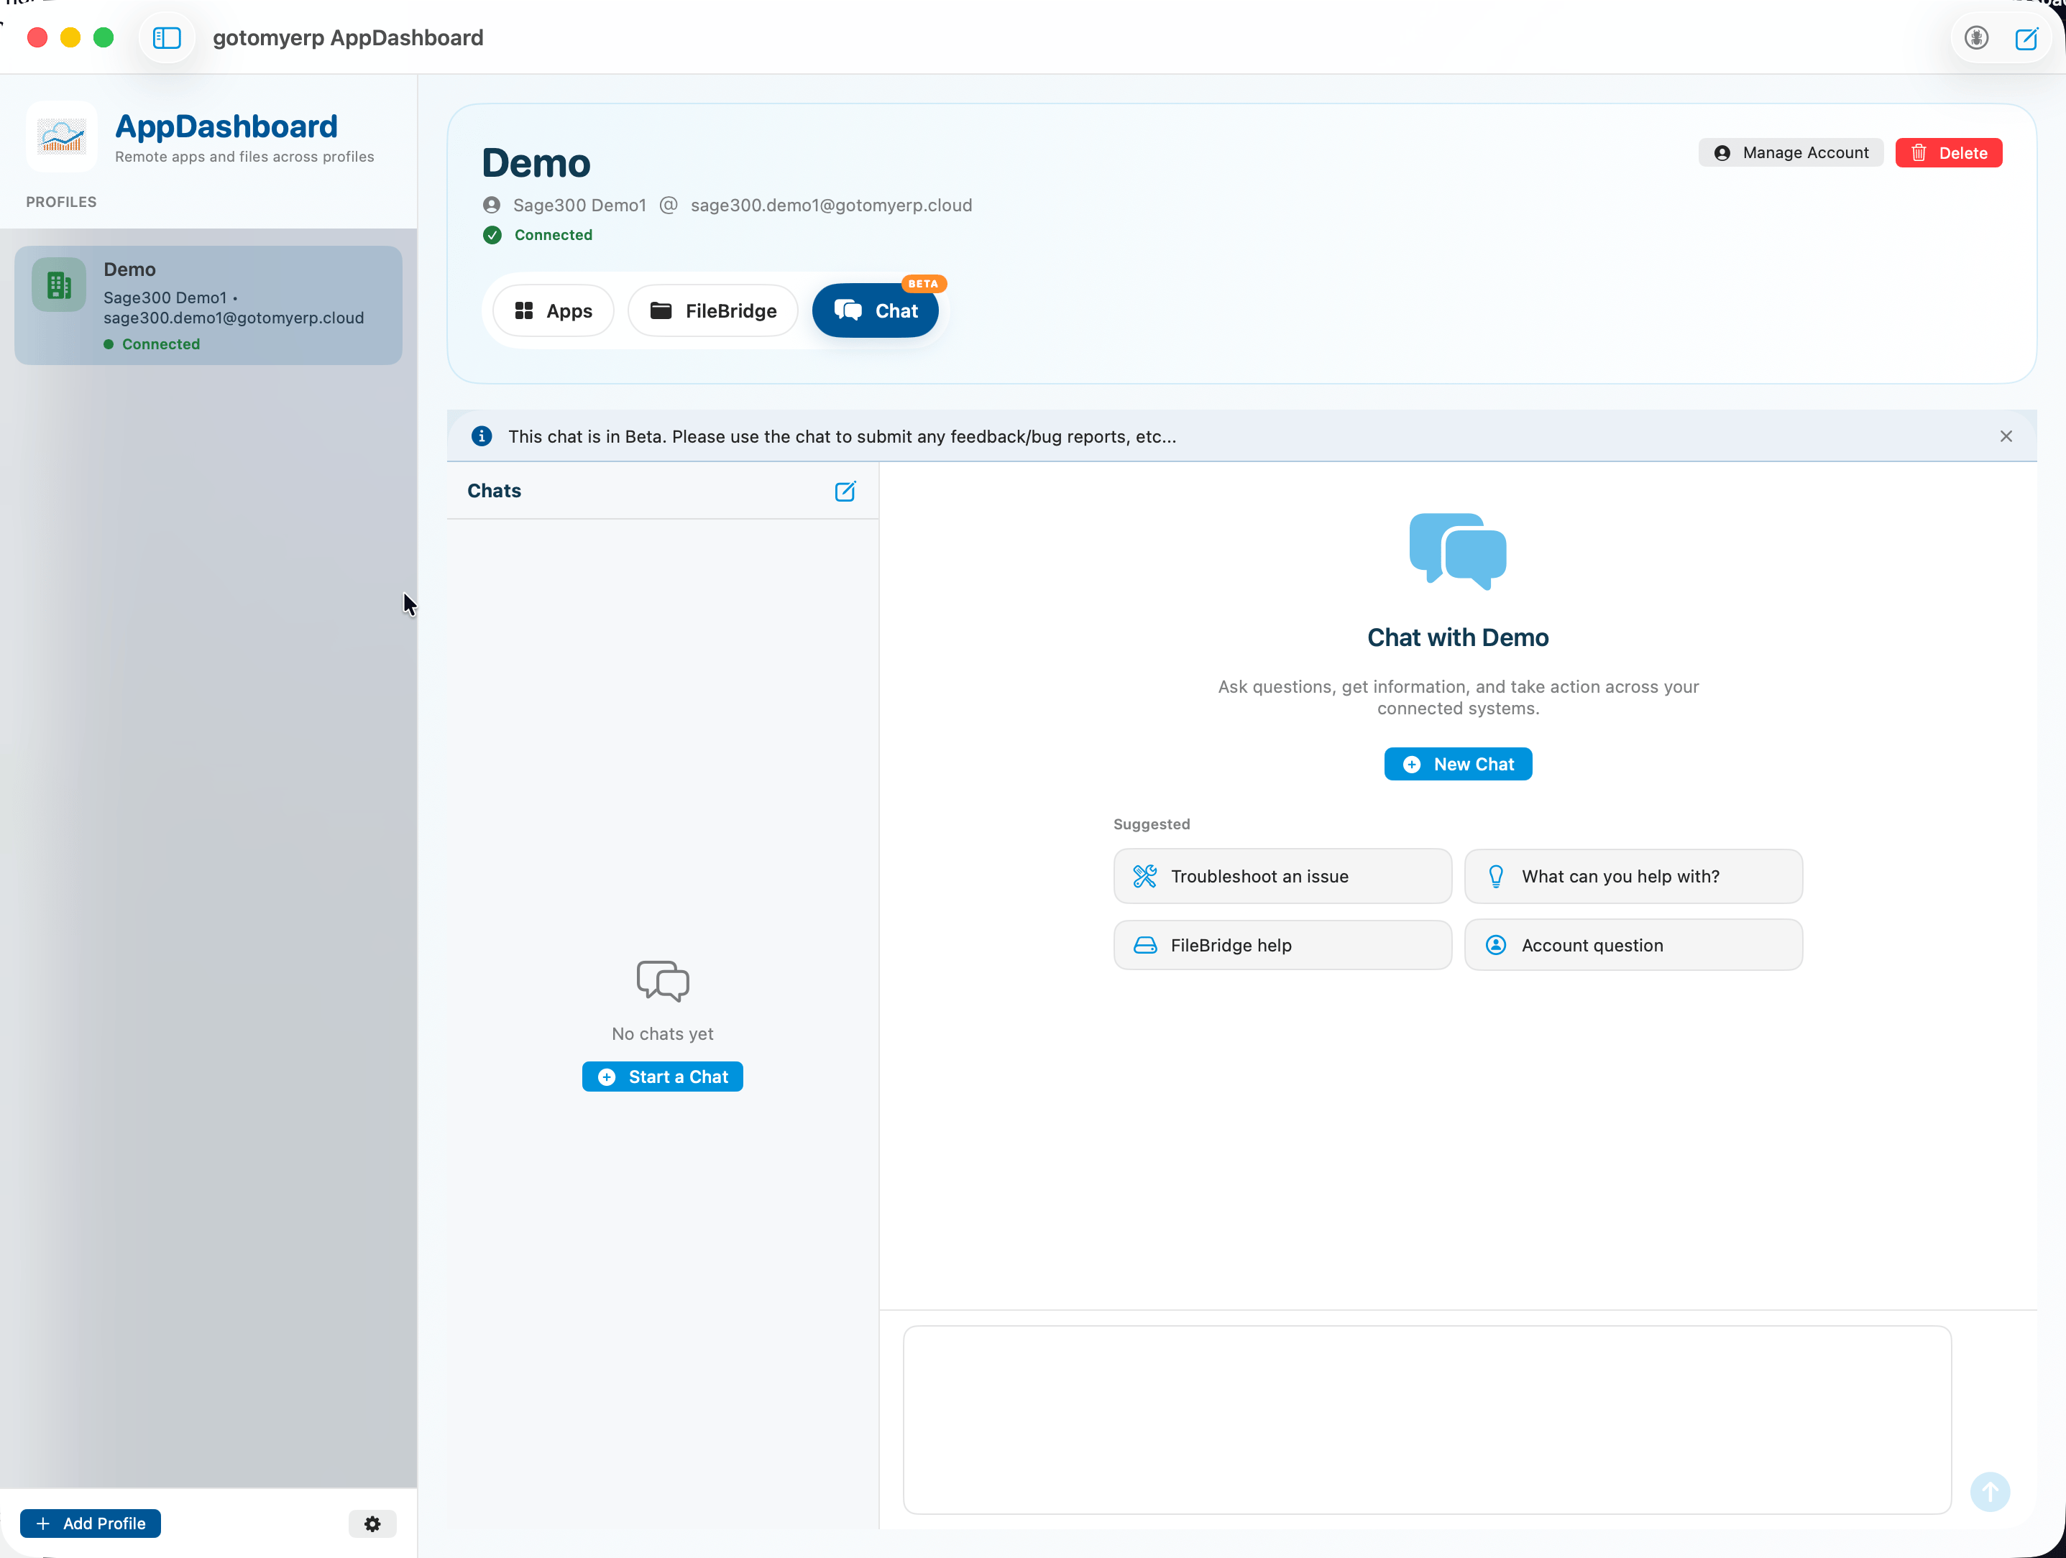Click the Connected status in the sidebar profile
The width and height of the screenshot is (2066, 1558).
160,344
